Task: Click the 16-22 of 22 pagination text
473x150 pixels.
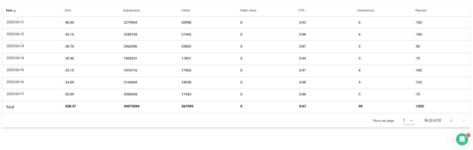Action: [x=432, y=120]
